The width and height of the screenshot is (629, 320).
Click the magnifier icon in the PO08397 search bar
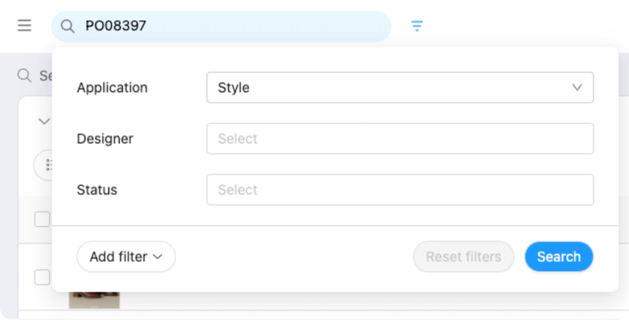67,26
